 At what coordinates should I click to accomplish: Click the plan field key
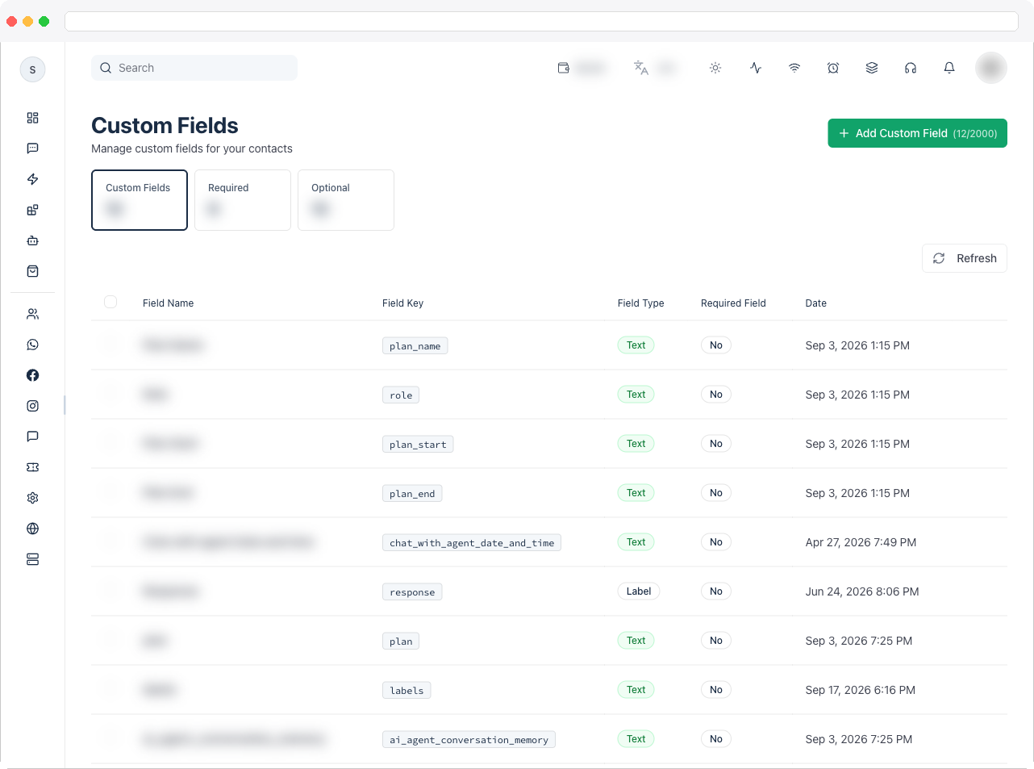(401, 642)
